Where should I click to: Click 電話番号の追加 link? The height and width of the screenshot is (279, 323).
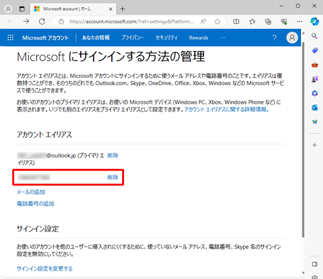pyautogui.click(x=36, y=204)
